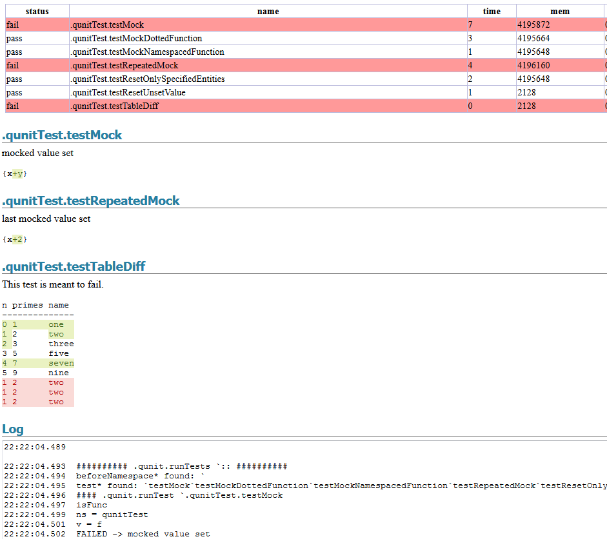The width and height of the screenshot is (607, 539).
Task: Click the {x+2} diff code
Action: point(15,239)
